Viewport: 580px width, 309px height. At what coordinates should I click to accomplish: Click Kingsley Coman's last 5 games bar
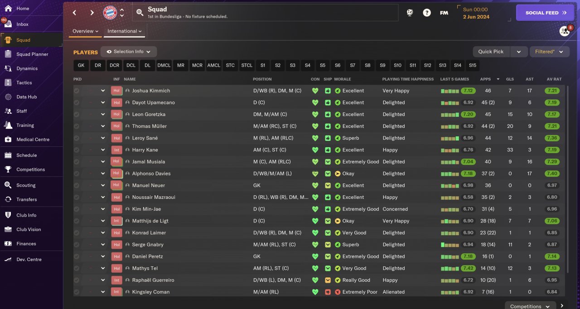[450, 292]
